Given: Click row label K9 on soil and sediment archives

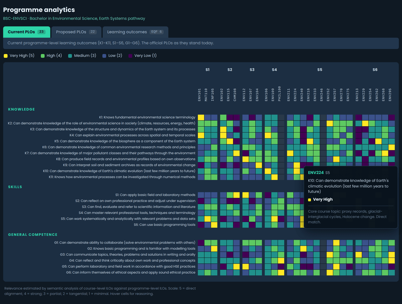Looking at the screenshot, I should 129,165.
